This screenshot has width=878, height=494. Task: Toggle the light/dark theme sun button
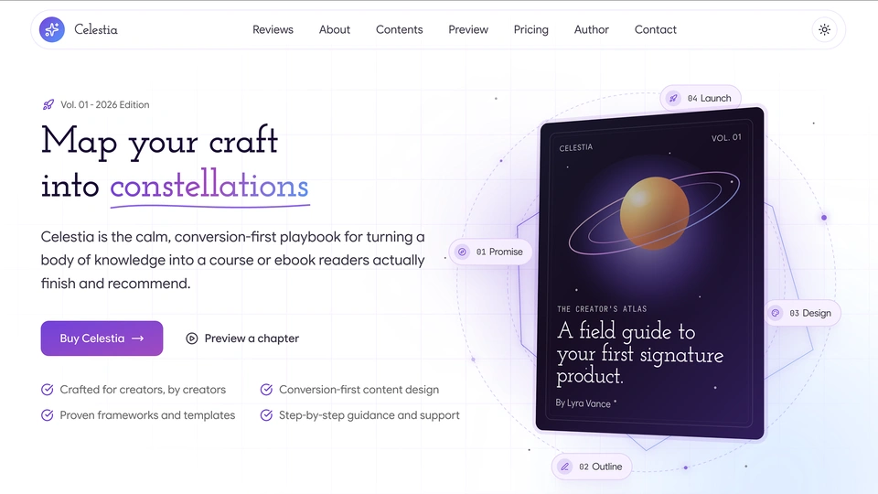point(824,29)
